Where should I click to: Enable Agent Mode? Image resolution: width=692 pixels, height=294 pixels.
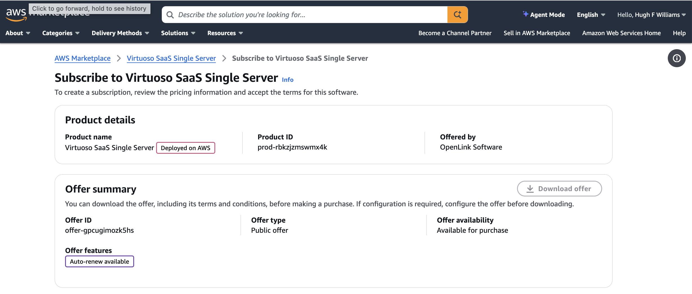(x=544, y=15)
